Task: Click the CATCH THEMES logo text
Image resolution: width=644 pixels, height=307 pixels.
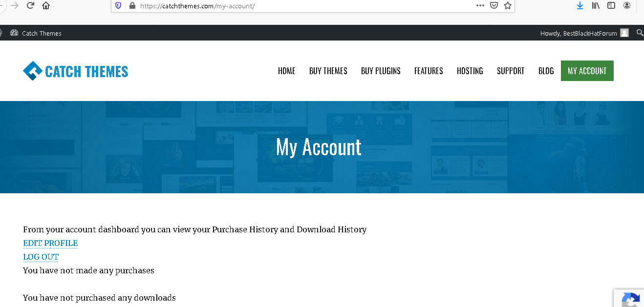Action: [x=86, y=71]
